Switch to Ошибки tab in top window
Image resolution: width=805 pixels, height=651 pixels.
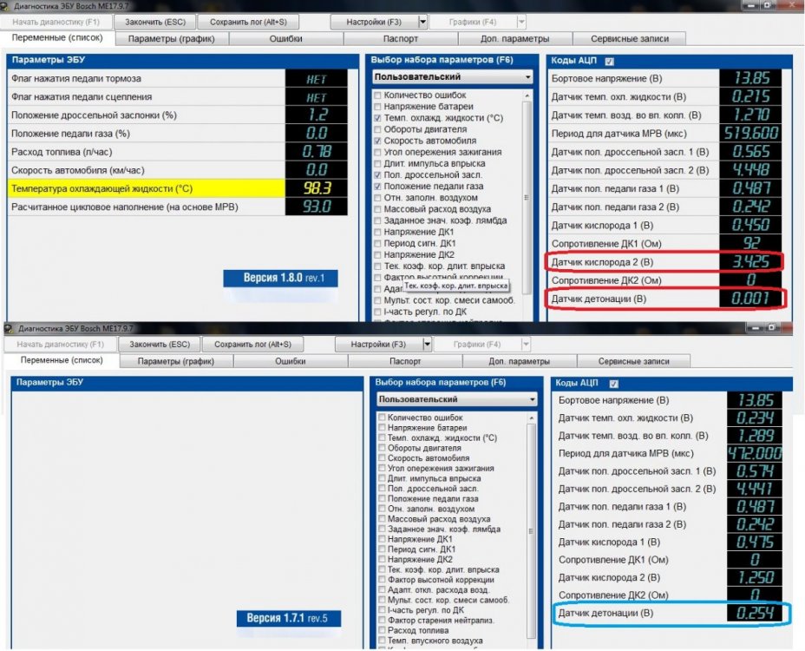tap(286, 39)
